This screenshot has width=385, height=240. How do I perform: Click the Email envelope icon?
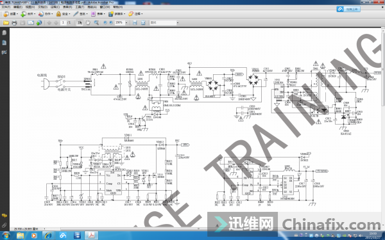coord(31,23)
